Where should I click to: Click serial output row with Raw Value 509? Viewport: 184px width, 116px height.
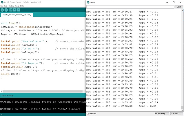122,70
